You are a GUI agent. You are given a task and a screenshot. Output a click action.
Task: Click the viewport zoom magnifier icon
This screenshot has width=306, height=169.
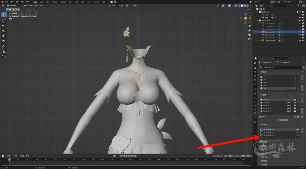click(250, 26)
